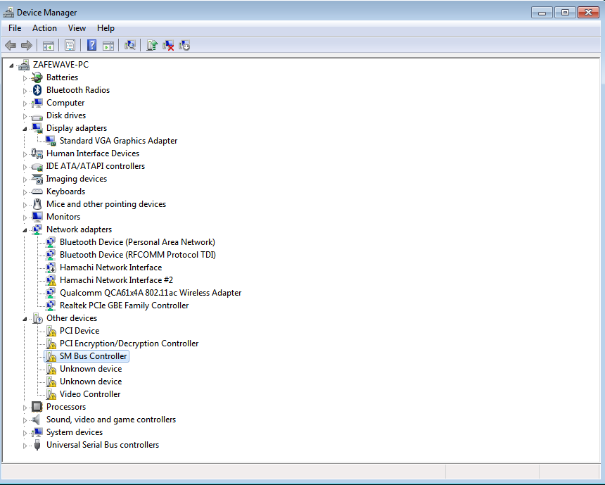The height and width of the screenshot is (485, 605).
Task: Click the Back navigation arrow
Action: click(x=10, y=45)
